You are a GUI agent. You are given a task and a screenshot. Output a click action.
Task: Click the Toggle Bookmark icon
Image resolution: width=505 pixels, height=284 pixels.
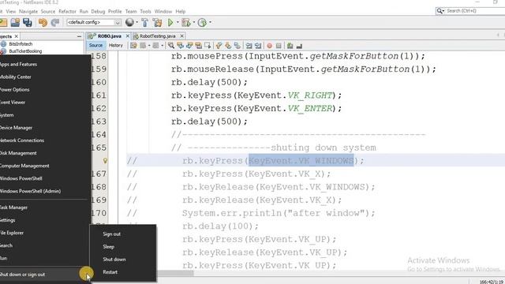click(x=238, y=46)
